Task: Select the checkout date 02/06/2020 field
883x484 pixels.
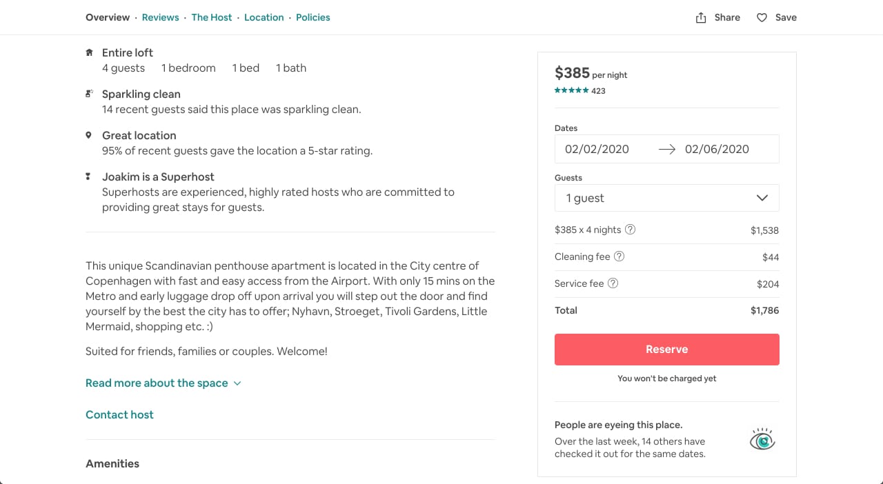Action: (x=717, y=149)
